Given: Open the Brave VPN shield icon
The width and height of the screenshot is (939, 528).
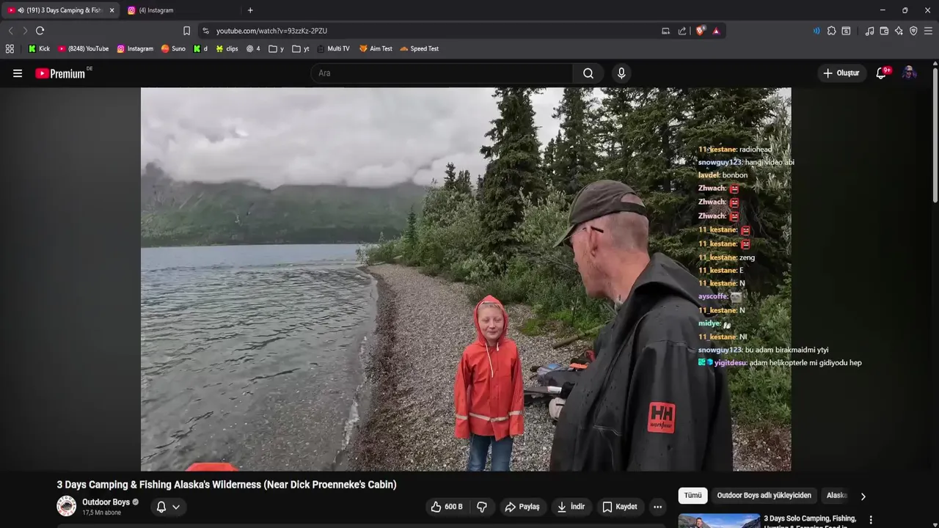Looking at the screenshot, I should pos(913,31).
